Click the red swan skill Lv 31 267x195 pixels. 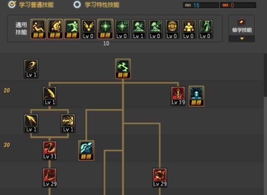49,150
